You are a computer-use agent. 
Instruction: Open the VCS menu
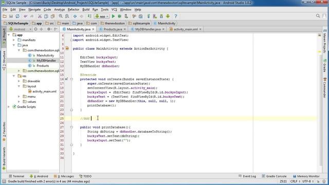pyautogui.click(x=114, y=10)
